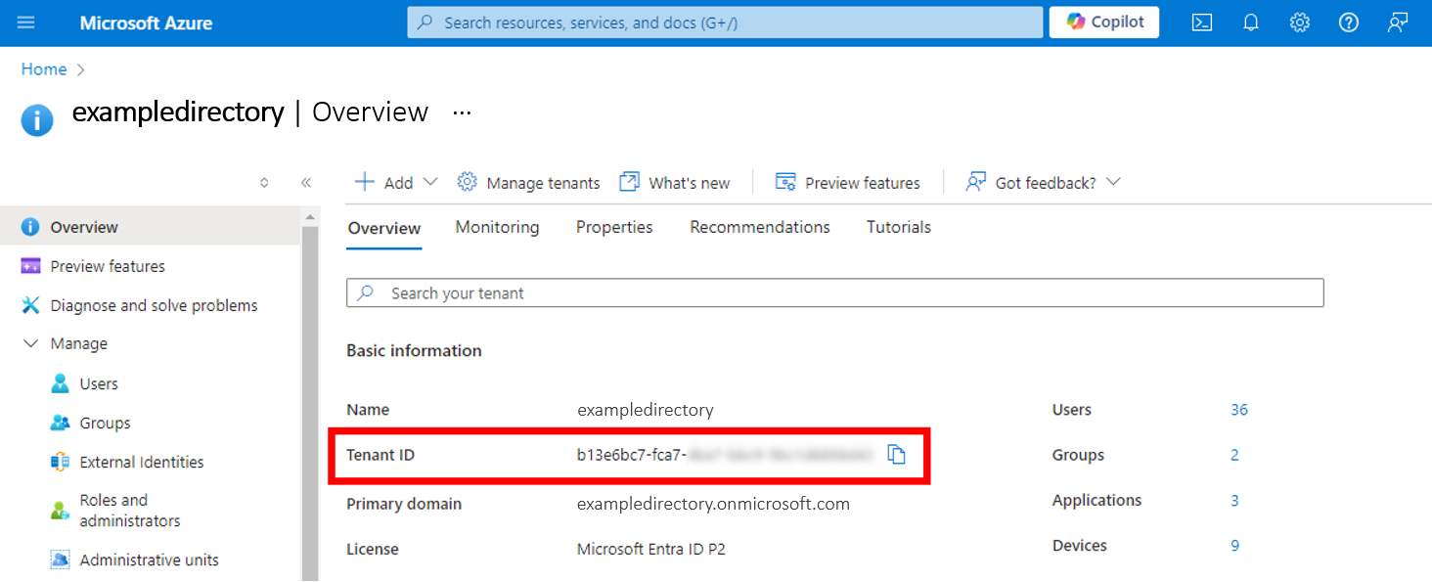Open the feedback smiley icon in top bar

click(x=1397, y=22)
